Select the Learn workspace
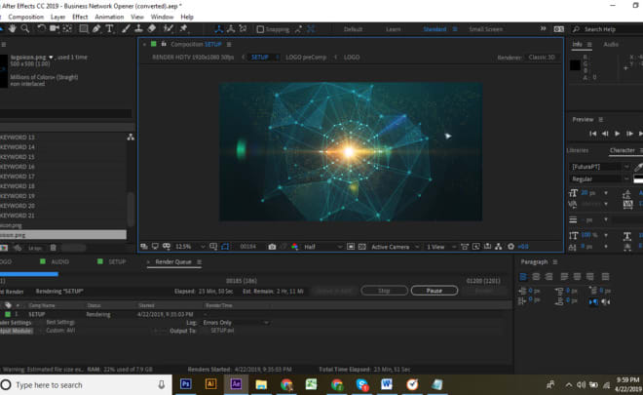This screenshot has height=395, width=643. [394, 29]
